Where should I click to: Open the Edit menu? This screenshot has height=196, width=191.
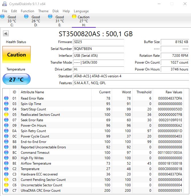tap(14, 11)
